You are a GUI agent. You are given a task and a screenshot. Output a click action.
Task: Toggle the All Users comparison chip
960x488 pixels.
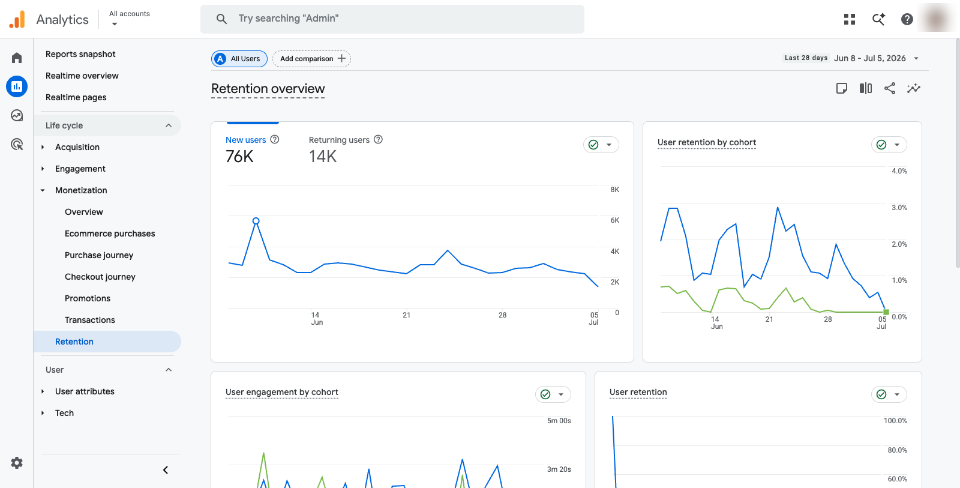239,59
